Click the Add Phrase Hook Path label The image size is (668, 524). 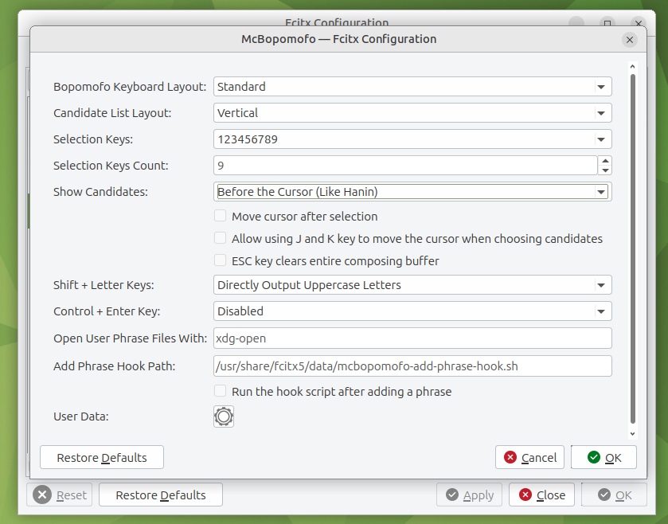point(114,366)
